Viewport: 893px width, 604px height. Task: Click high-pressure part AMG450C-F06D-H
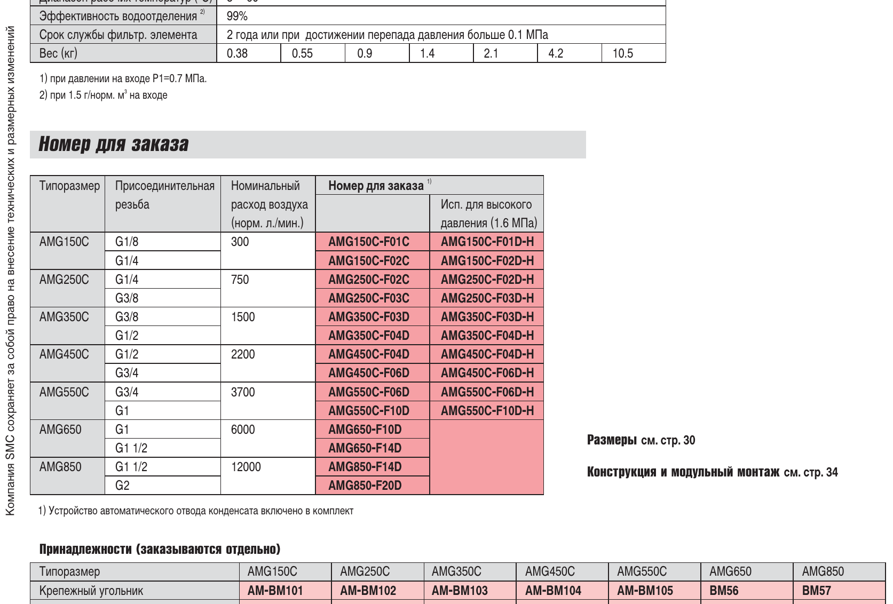tap(487, 373)
